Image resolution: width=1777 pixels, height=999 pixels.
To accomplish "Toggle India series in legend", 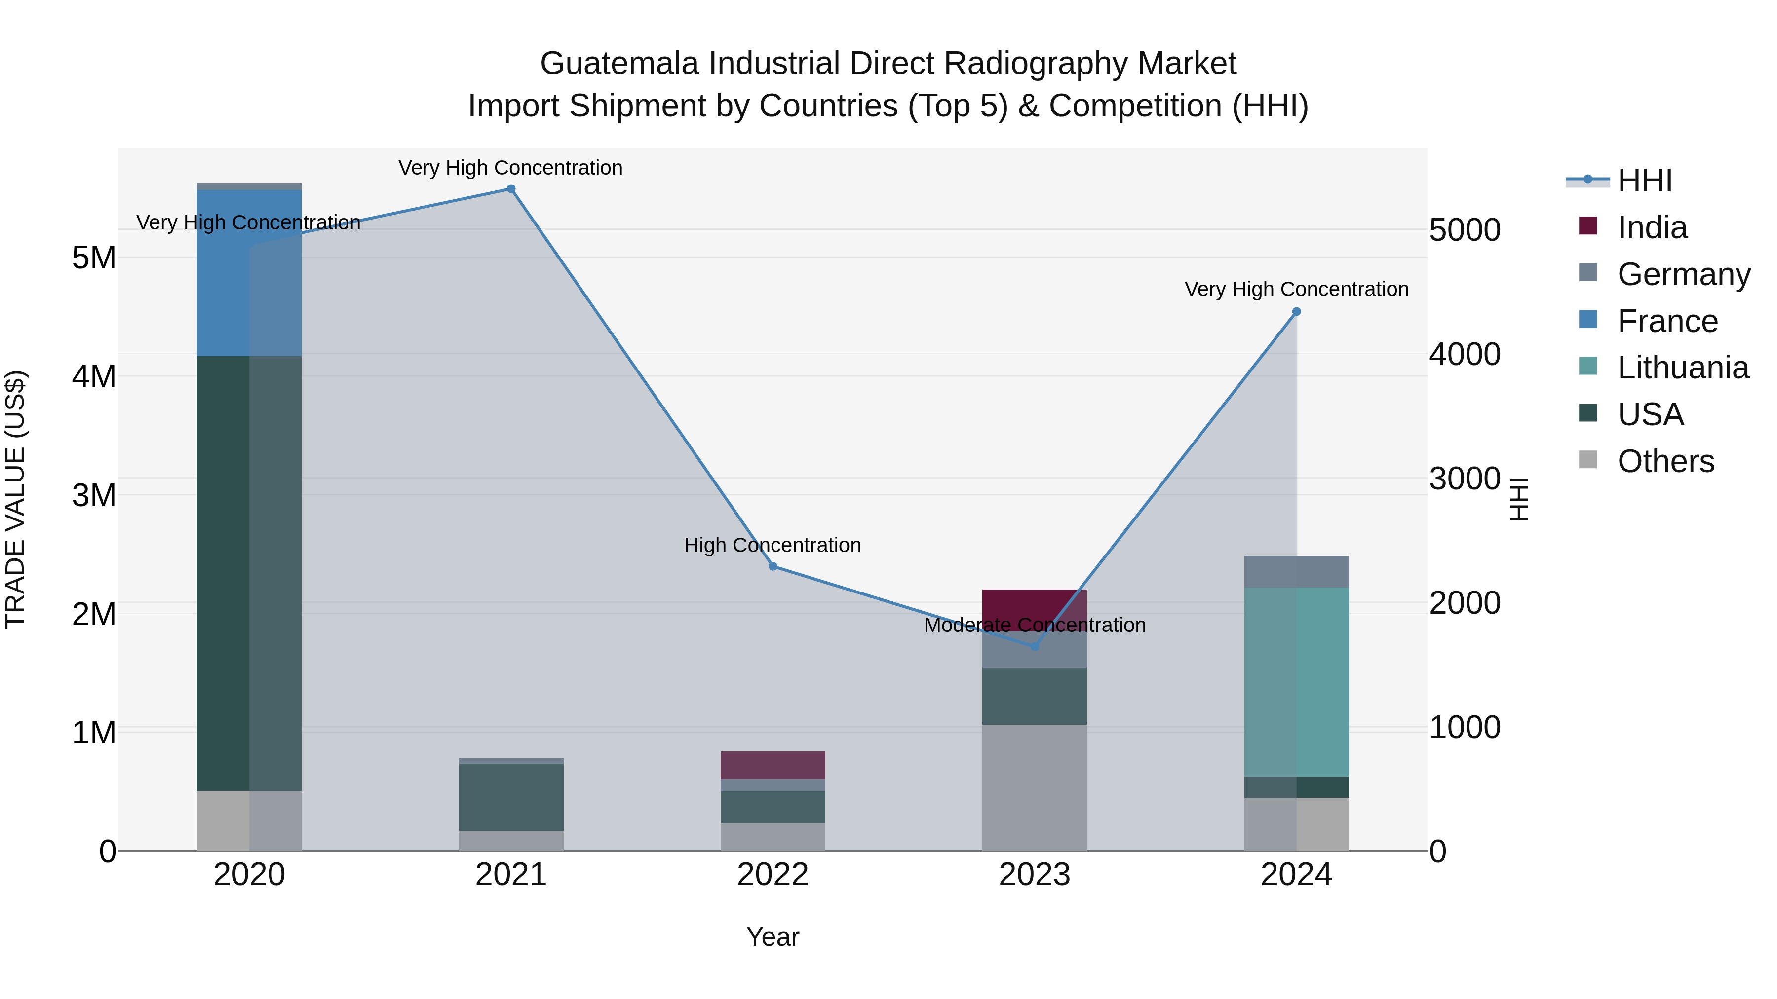I will [1633, 227].
